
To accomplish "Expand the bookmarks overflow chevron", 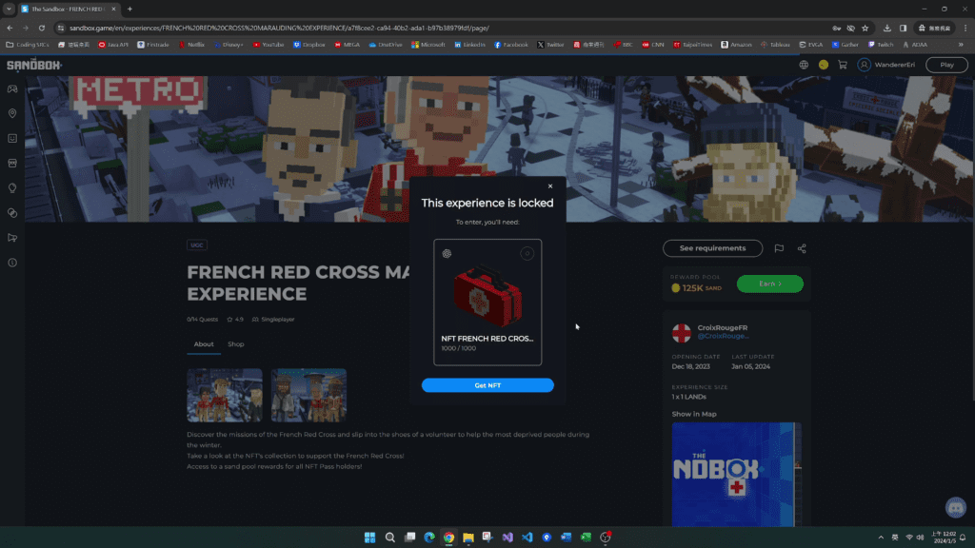I will pyautogui.click(x=961, y=45).
